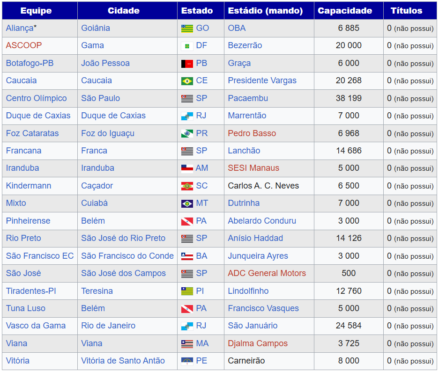Click the Santa Catarina flag icon beside SC

(187, 186)
